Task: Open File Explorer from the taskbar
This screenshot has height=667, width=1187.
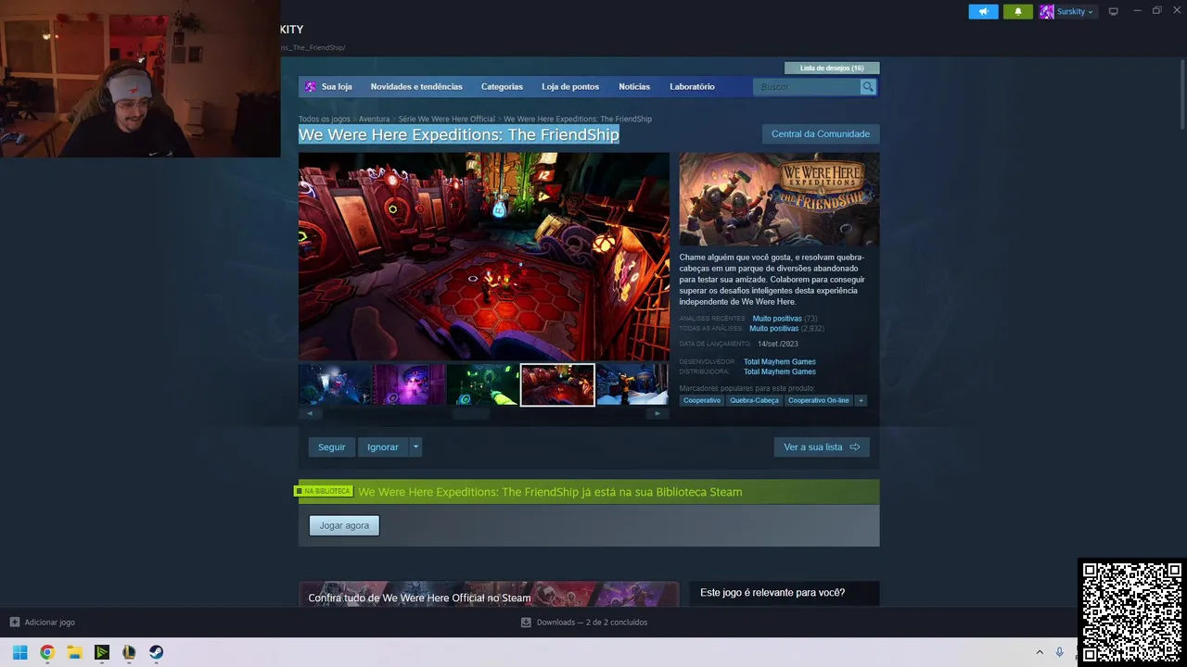Action: point(74,652)
